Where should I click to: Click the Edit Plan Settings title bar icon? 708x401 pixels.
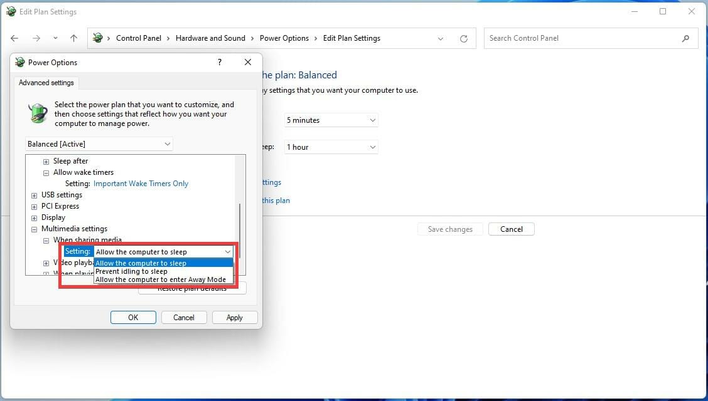coord(11,11)
